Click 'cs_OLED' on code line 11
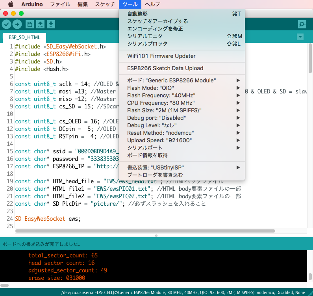 pyautogui.click(x=70, y=121)
